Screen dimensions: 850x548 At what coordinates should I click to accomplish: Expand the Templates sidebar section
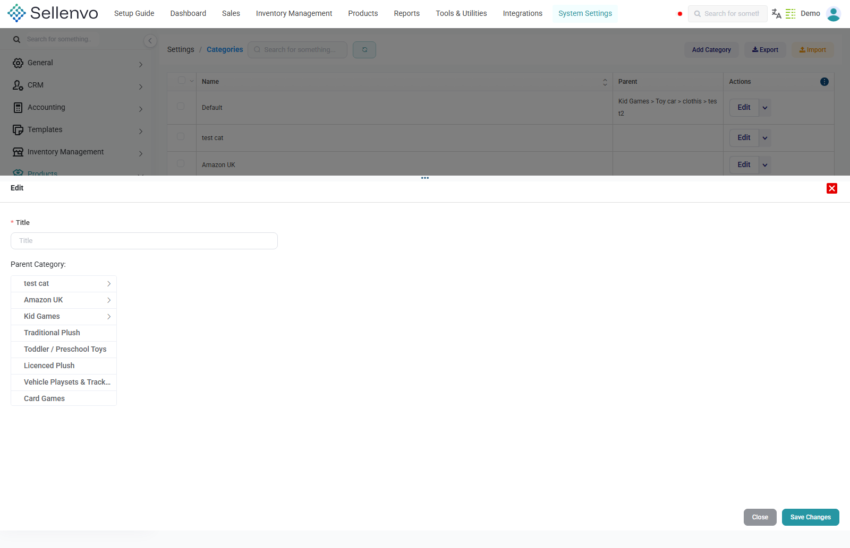(141, 132)
